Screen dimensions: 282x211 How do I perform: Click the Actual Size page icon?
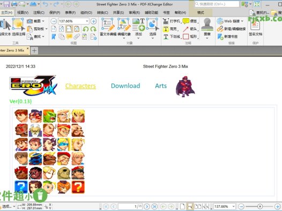(54, 29)
